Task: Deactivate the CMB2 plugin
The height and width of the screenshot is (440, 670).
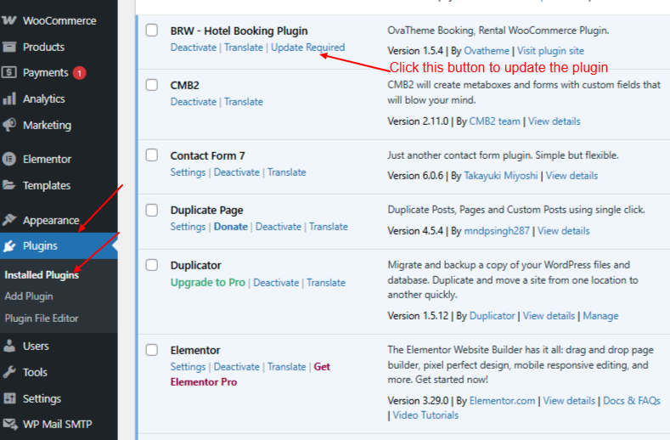Action: (193, 102)
